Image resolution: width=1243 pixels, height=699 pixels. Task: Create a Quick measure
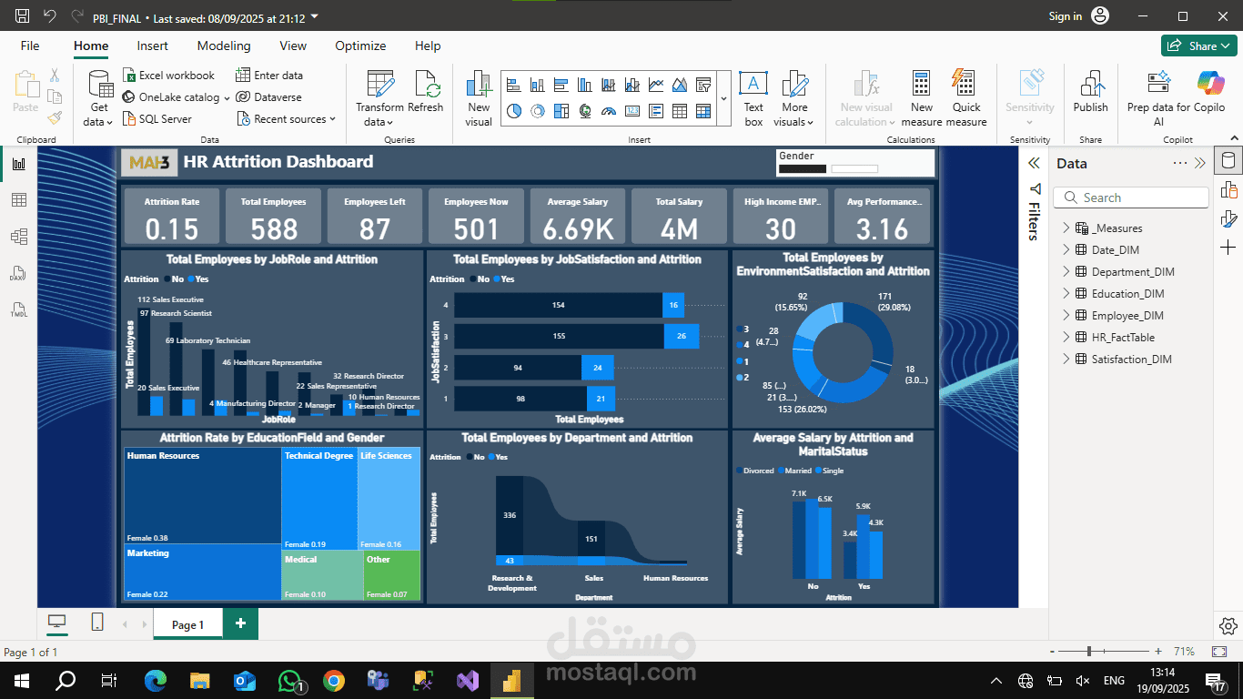[x=965, y=98]
